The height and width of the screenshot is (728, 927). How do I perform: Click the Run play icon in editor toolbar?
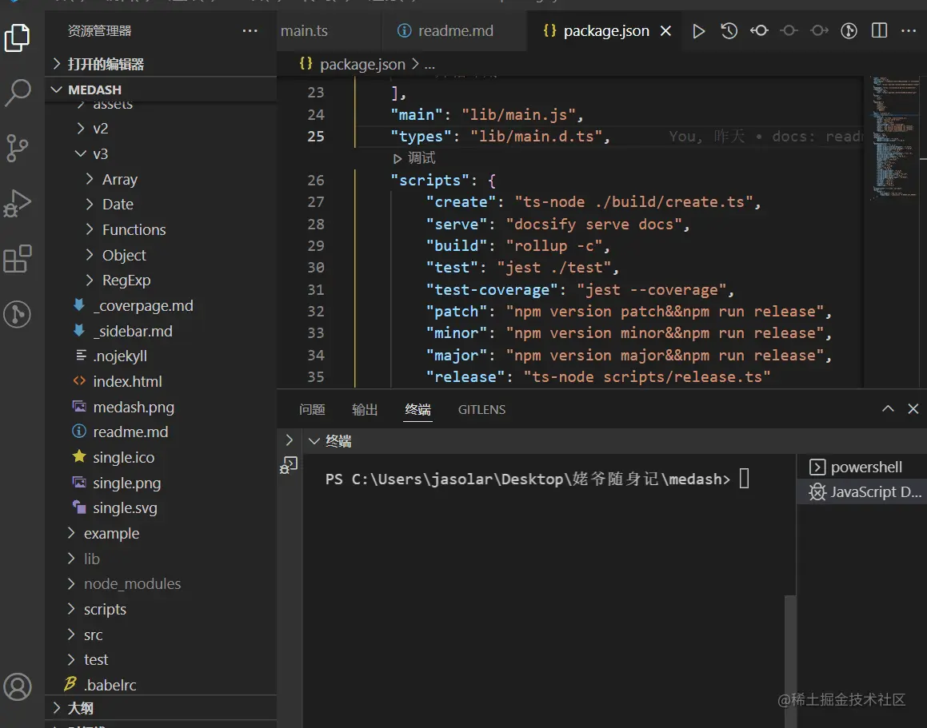[x=698, y=31]
